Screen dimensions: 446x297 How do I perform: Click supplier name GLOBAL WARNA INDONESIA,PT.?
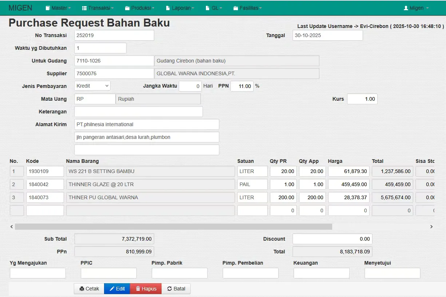point(237,73)
